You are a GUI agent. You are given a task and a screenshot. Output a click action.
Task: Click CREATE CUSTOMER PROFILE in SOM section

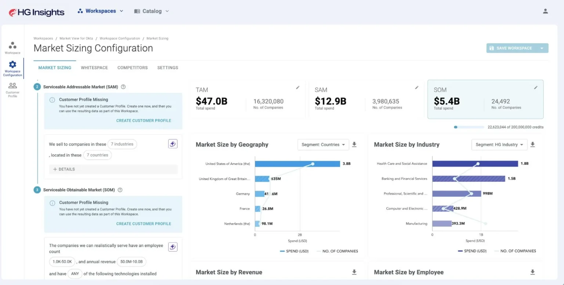point(144,223)
